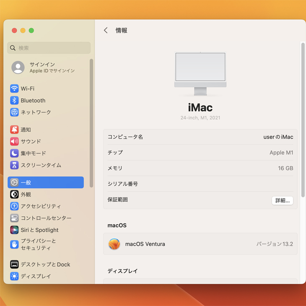Select Bluetooth label in the sidebar
This screenshot has height=306, width=306.
(33, 101)
